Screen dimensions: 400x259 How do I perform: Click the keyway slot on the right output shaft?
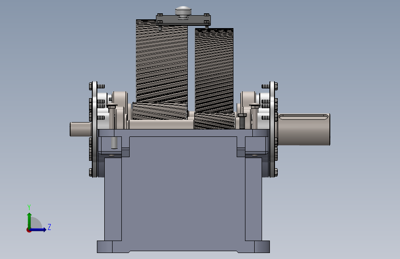pos(304,117)
